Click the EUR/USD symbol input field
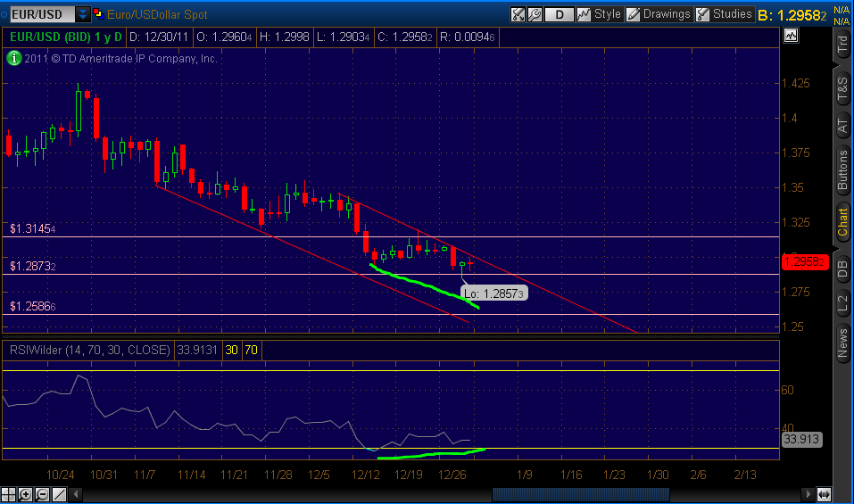Image resolution: width=854 pixels, height=504 pixels. click(42, 14)
